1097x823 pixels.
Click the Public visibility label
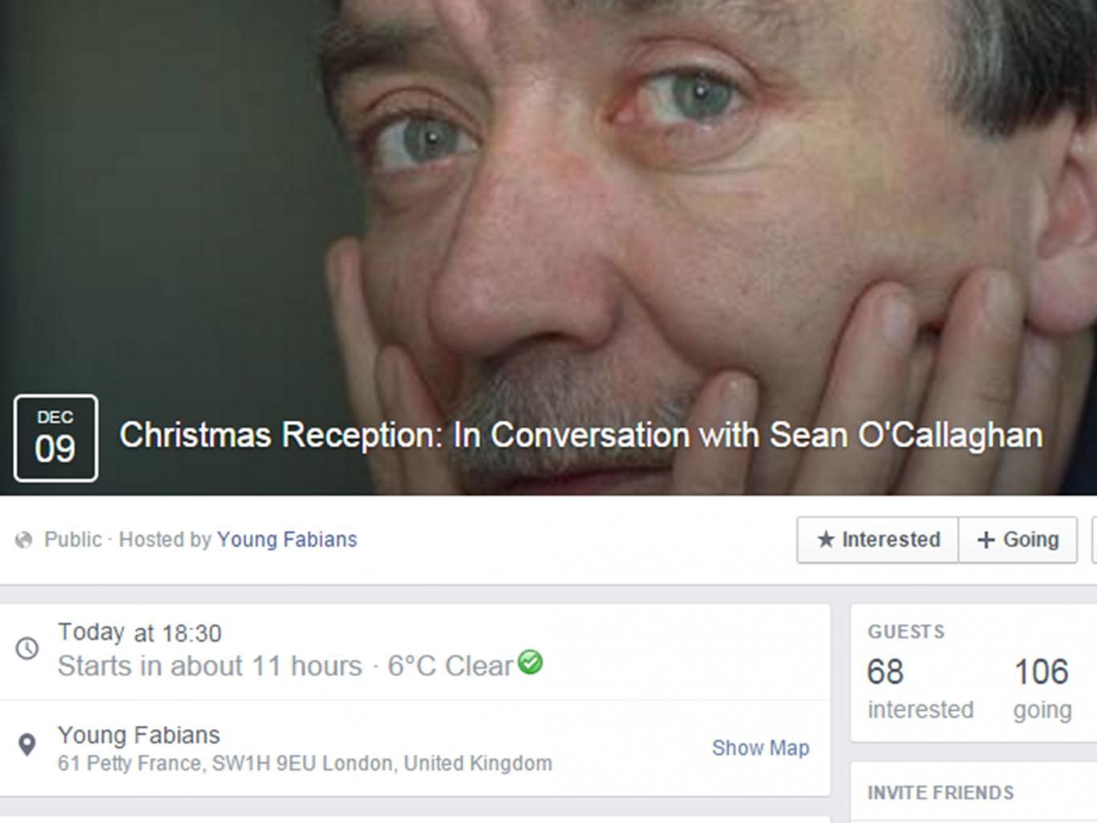(73, 540)
